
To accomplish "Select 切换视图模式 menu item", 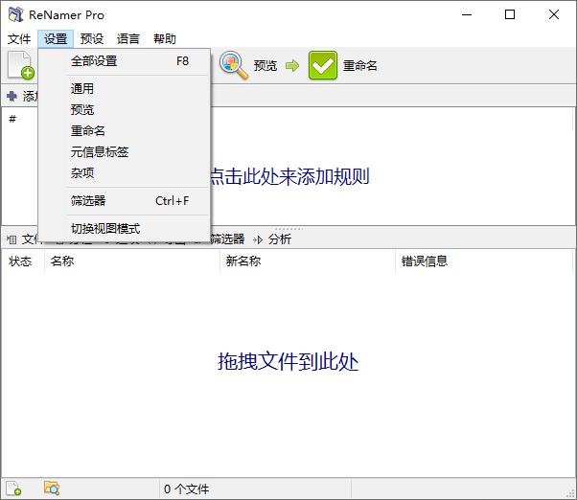I will coord(125,229).
